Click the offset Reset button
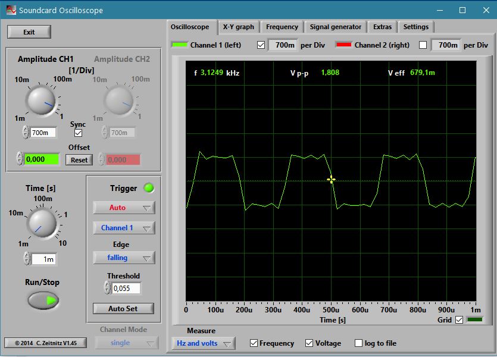 coord(79,160)
